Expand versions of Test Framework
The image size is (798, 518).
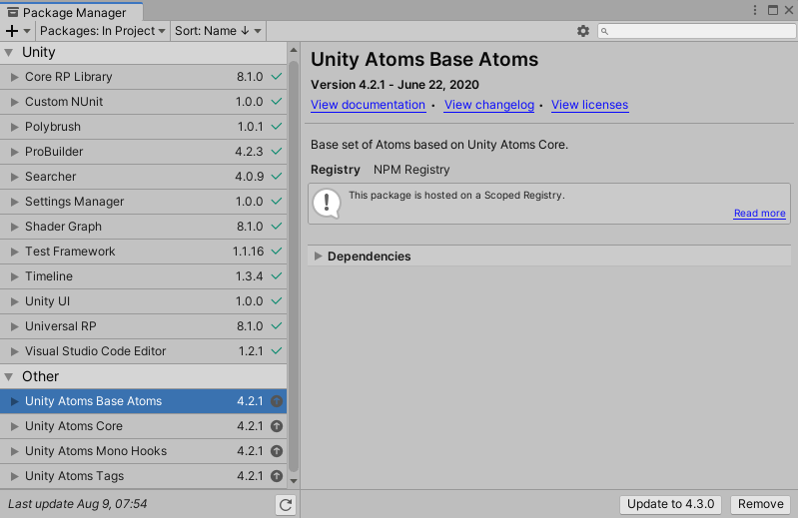pos(14,252)
